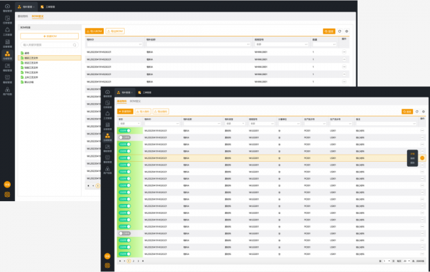
Task: Click the orange round avatar at the front sidebar's bottom
Action: click(107, 256)
